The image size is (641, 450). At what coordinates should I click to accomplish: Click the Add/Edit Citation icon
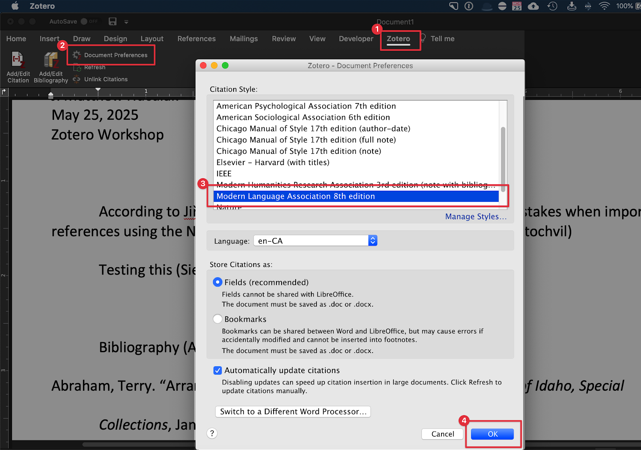coord(18,60)
